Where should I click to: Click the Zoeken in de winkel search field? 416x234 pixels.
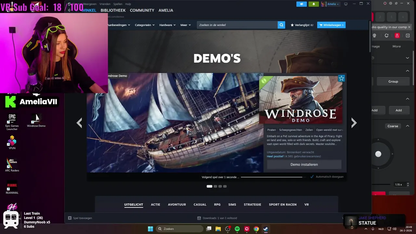[x=237, y=25]
